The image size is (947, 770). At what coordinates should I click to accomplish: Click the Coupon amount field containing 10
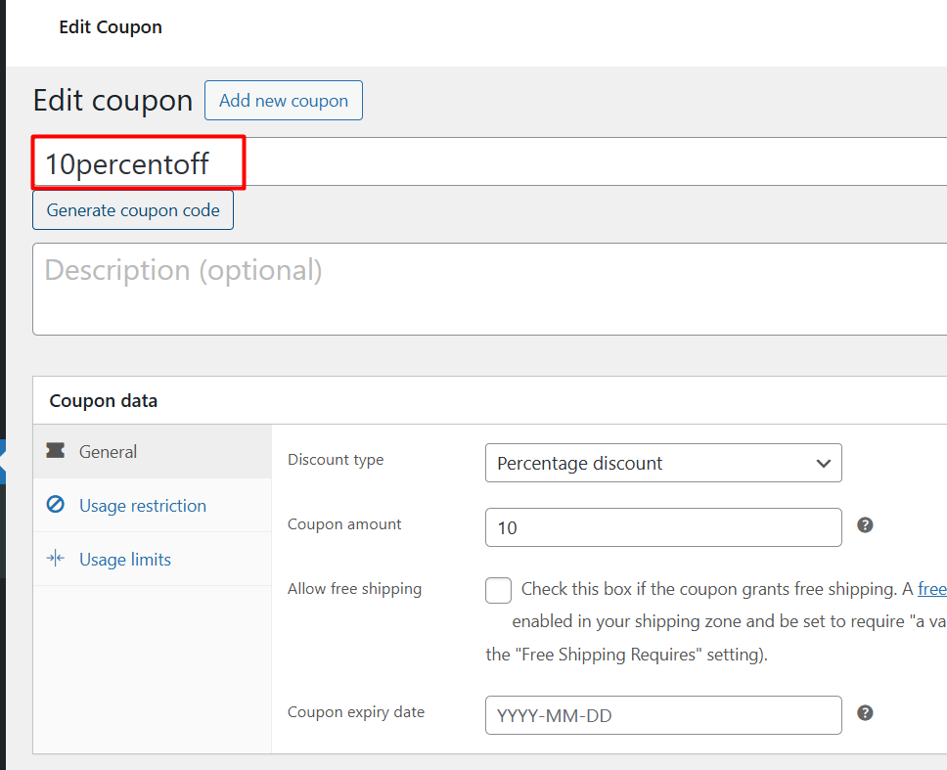click(662, 527)
